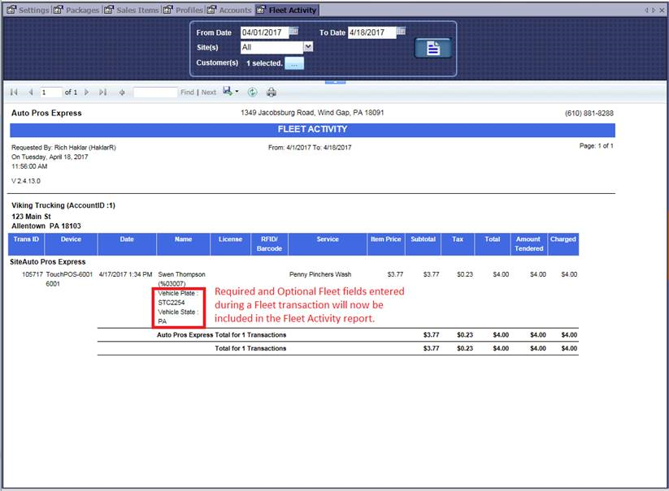
Task: Select the Fleet Activity tab
Action: tap(287, 10)
